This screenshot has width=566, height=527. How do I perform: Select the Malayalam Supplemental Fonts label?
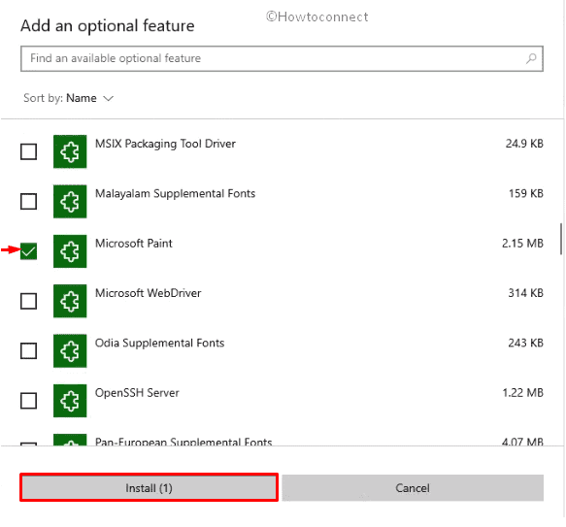point(175,194)
